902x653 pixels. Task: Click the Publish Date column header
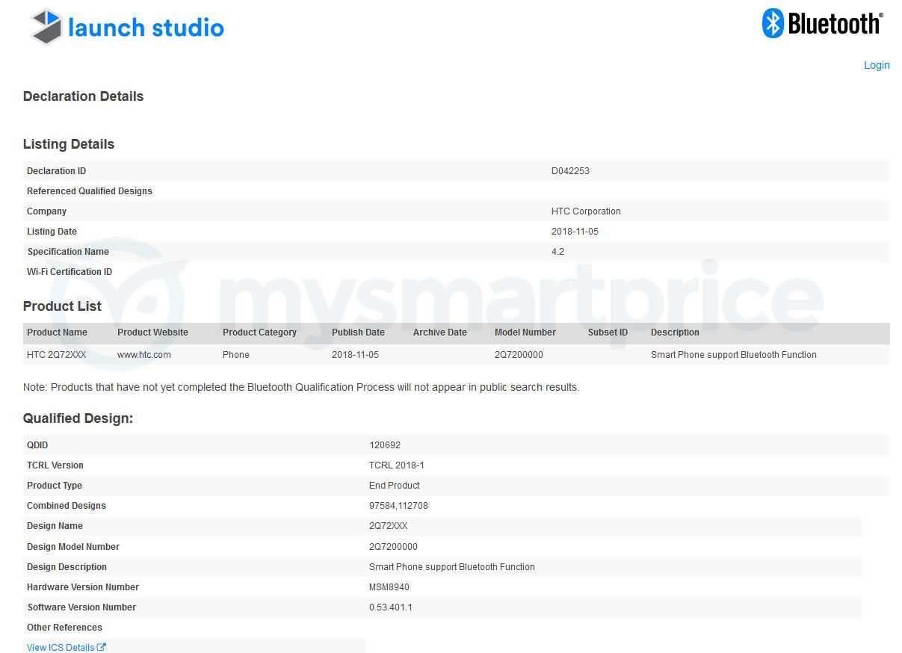coord(358,332)
